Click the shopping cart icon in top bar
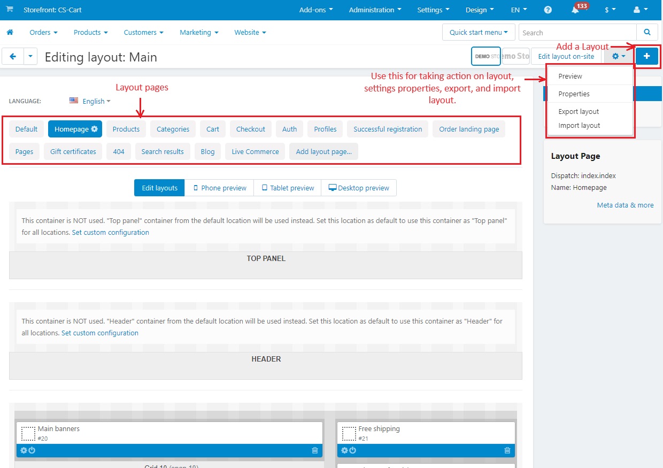Viewport: 663px width, 468px height. coord(10,10)
